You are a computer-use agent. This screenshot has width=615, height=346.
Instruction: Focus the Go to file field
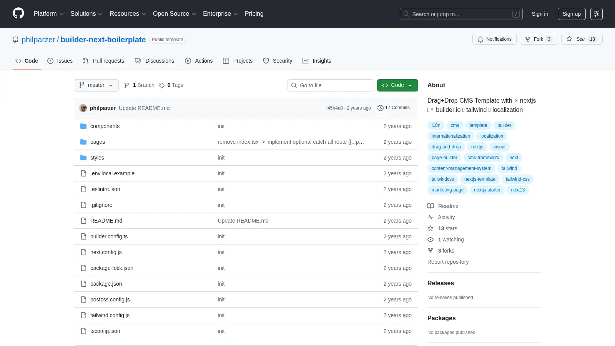pos(331,85)
